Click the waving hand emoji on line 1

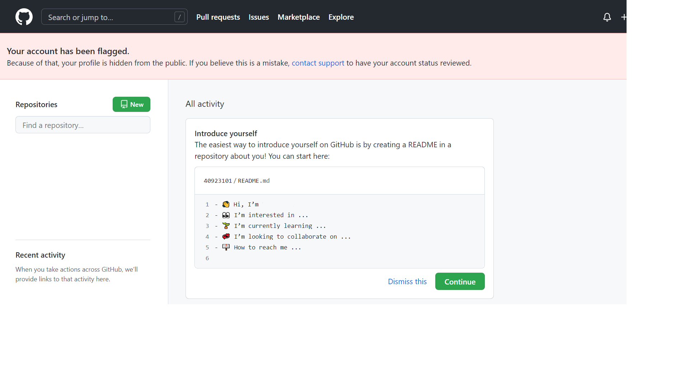[226, 204]
